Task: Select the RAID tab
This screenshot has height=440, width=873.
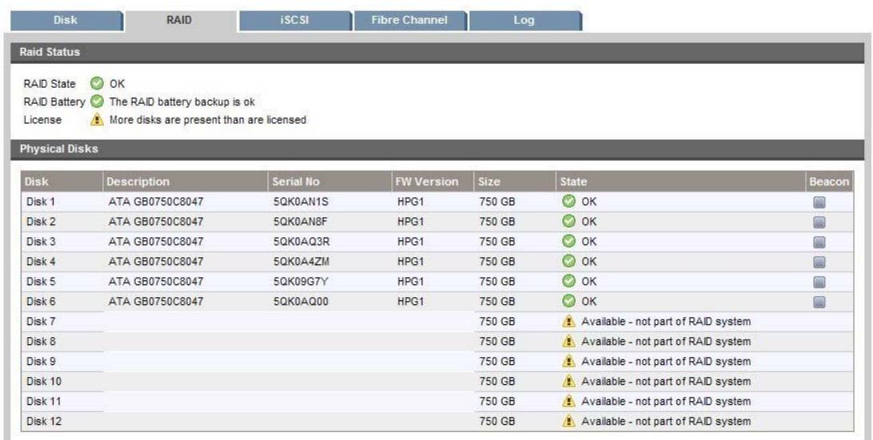Action: [180, 21]
